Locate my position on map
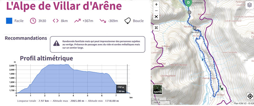The height and width of the screenshot is (106, 254). 250,96
